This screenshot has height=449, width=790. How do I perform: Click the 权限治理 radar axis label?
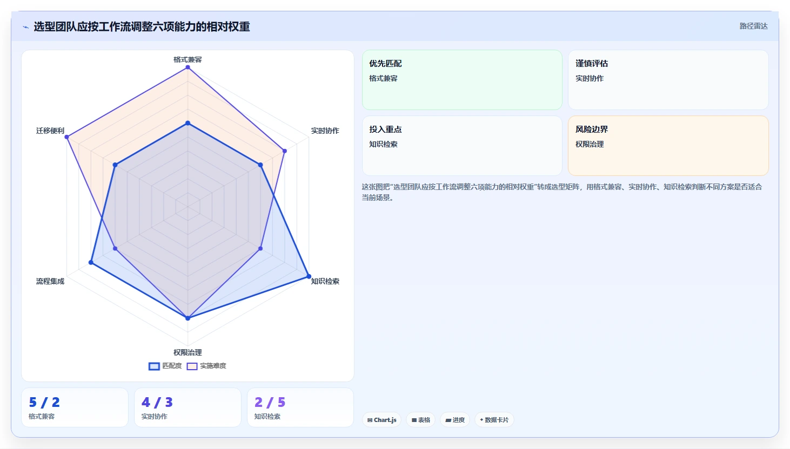(x=188, y=352)
